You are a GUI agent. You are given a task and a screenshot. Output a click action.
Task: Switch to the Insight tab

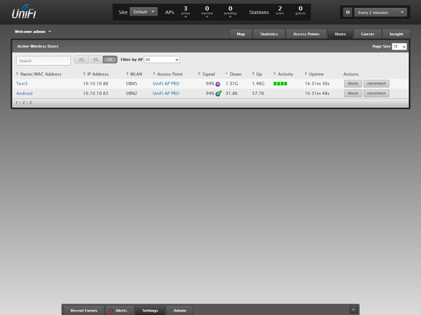click(396, 34)
